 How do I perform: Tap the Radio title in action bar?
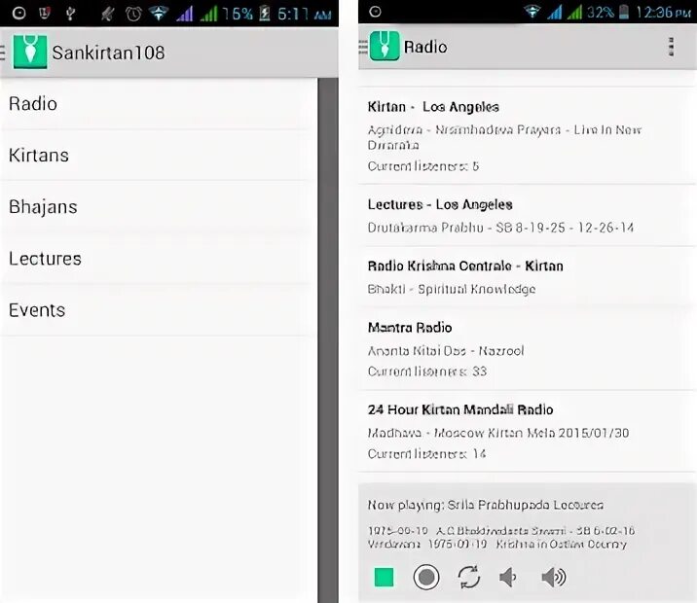[x=425, y=47]
